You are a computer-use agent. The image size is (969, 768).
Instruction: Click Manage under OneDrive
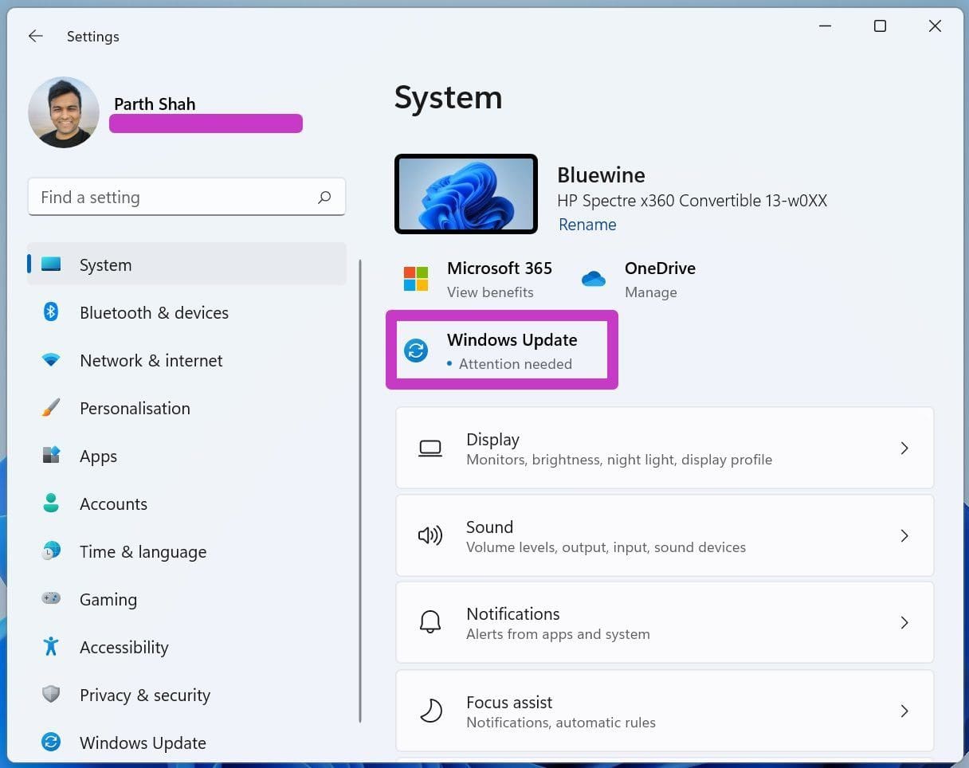(x=650, y=292)
